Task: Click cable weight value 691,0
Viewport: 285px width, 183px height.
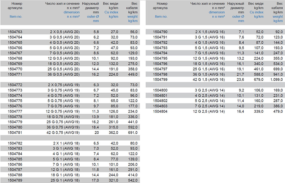Action: point(133,133)
